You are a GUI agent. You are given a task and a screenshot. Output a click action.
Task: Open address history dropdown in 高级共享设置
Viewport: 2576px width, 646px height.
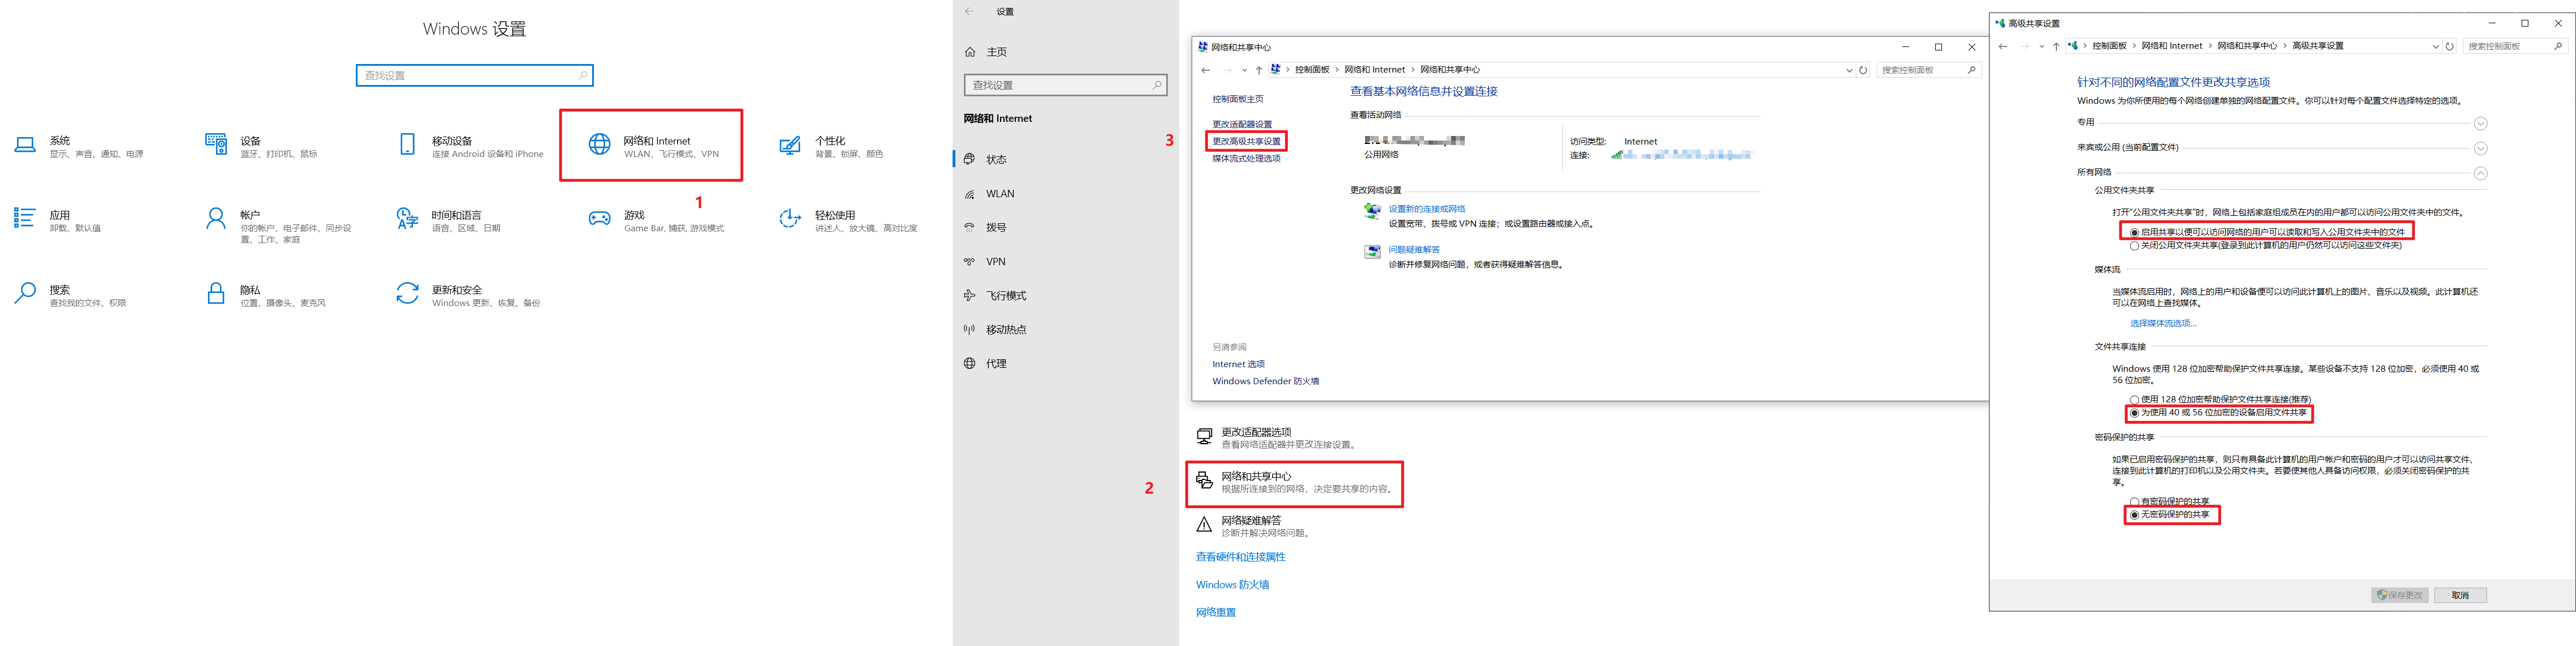coord(2434,46)
